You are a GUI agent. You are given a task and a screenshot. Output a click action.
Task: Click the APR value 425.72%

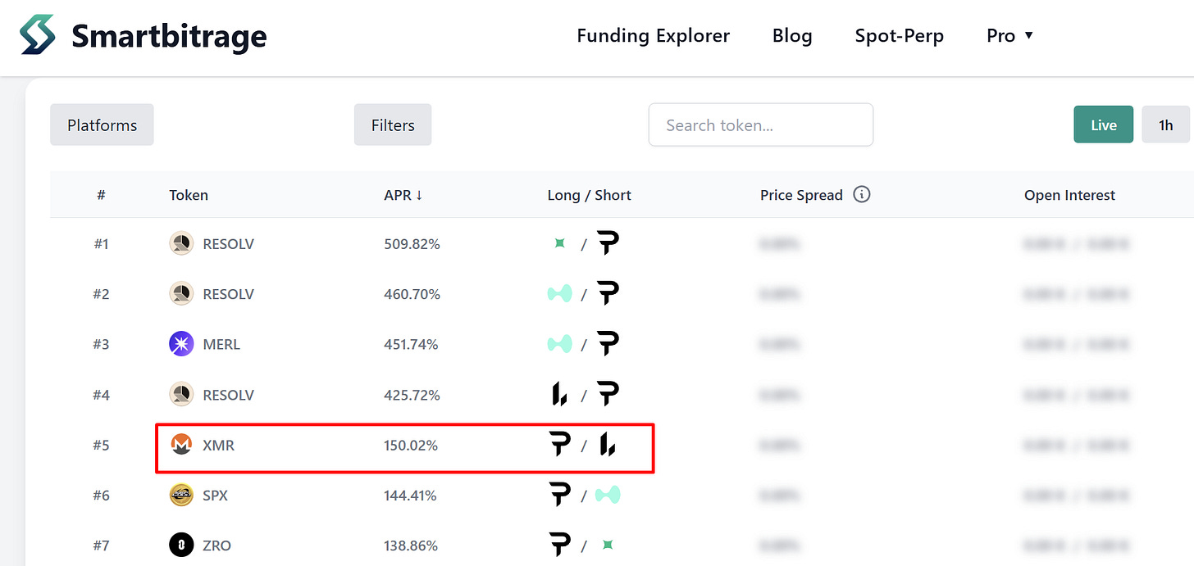point(412,395)
